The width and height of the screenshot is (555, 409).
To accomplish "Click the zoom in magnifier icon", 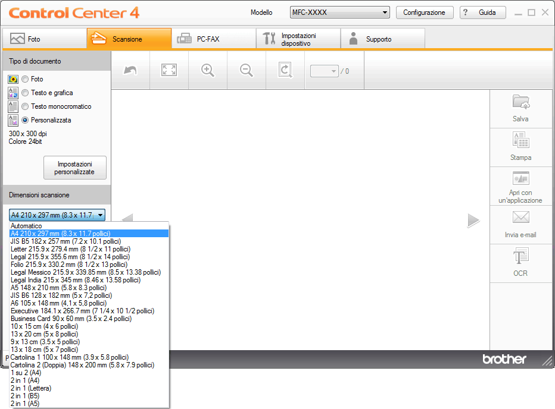I will click(208, 70).
